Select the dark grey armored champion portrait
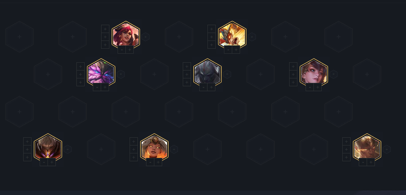 [x=207, y=72]
